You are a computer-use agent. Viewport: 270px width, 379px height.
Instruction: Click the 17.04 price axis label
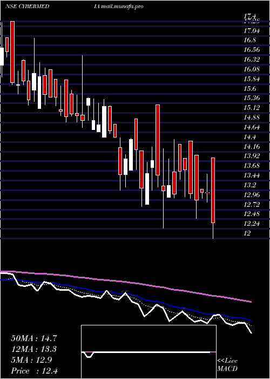pos(252,31)
